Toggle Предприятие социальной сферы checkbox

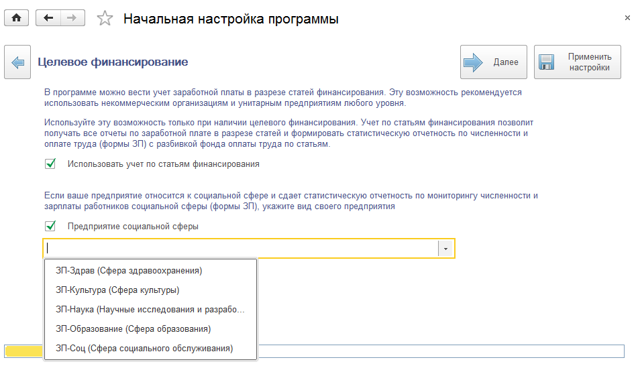point(50,226)
